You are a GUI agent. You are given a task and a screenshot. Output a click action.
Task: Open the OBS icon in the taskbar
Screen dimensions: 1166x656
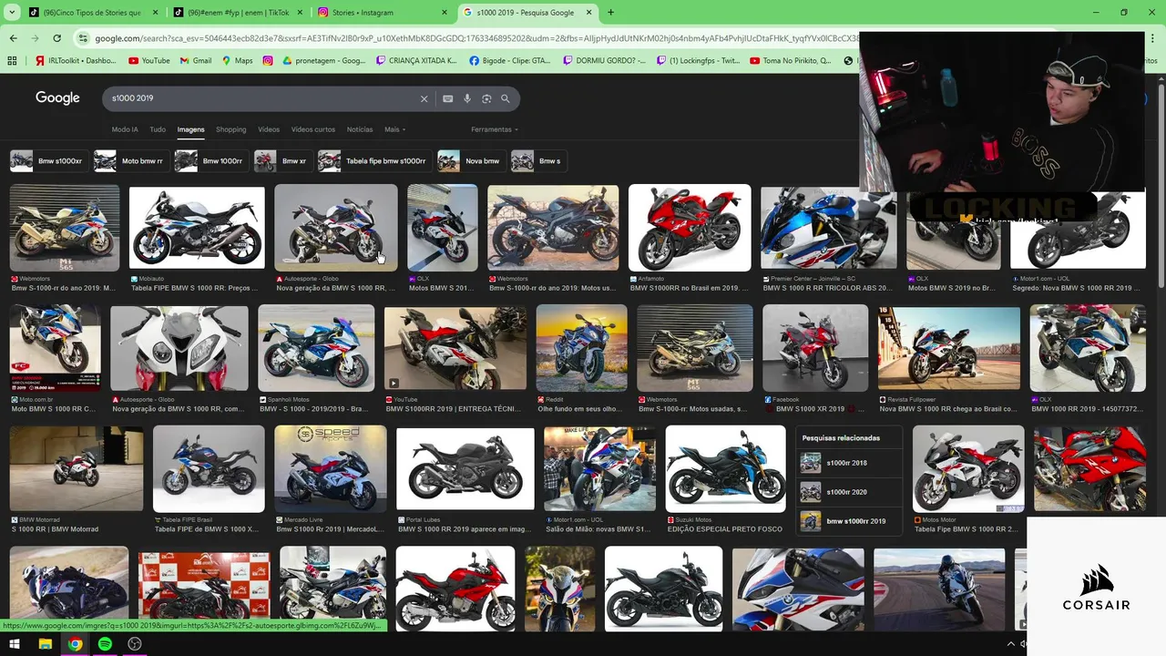(135, 644)
